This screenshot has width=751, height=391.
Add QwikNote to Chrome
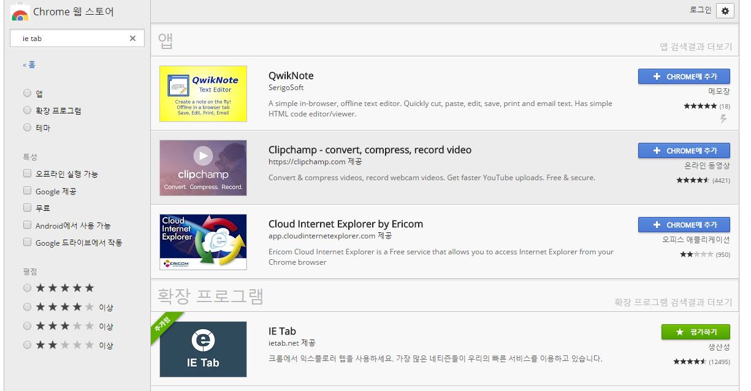point(684,77)
